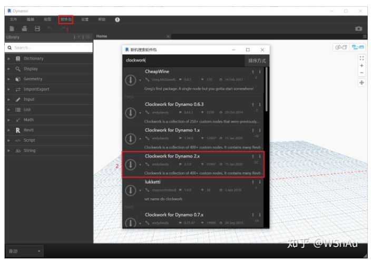Open version dropdown beside Clockwork 0.6.3 download
371x260 pixels.
point(140,113)
